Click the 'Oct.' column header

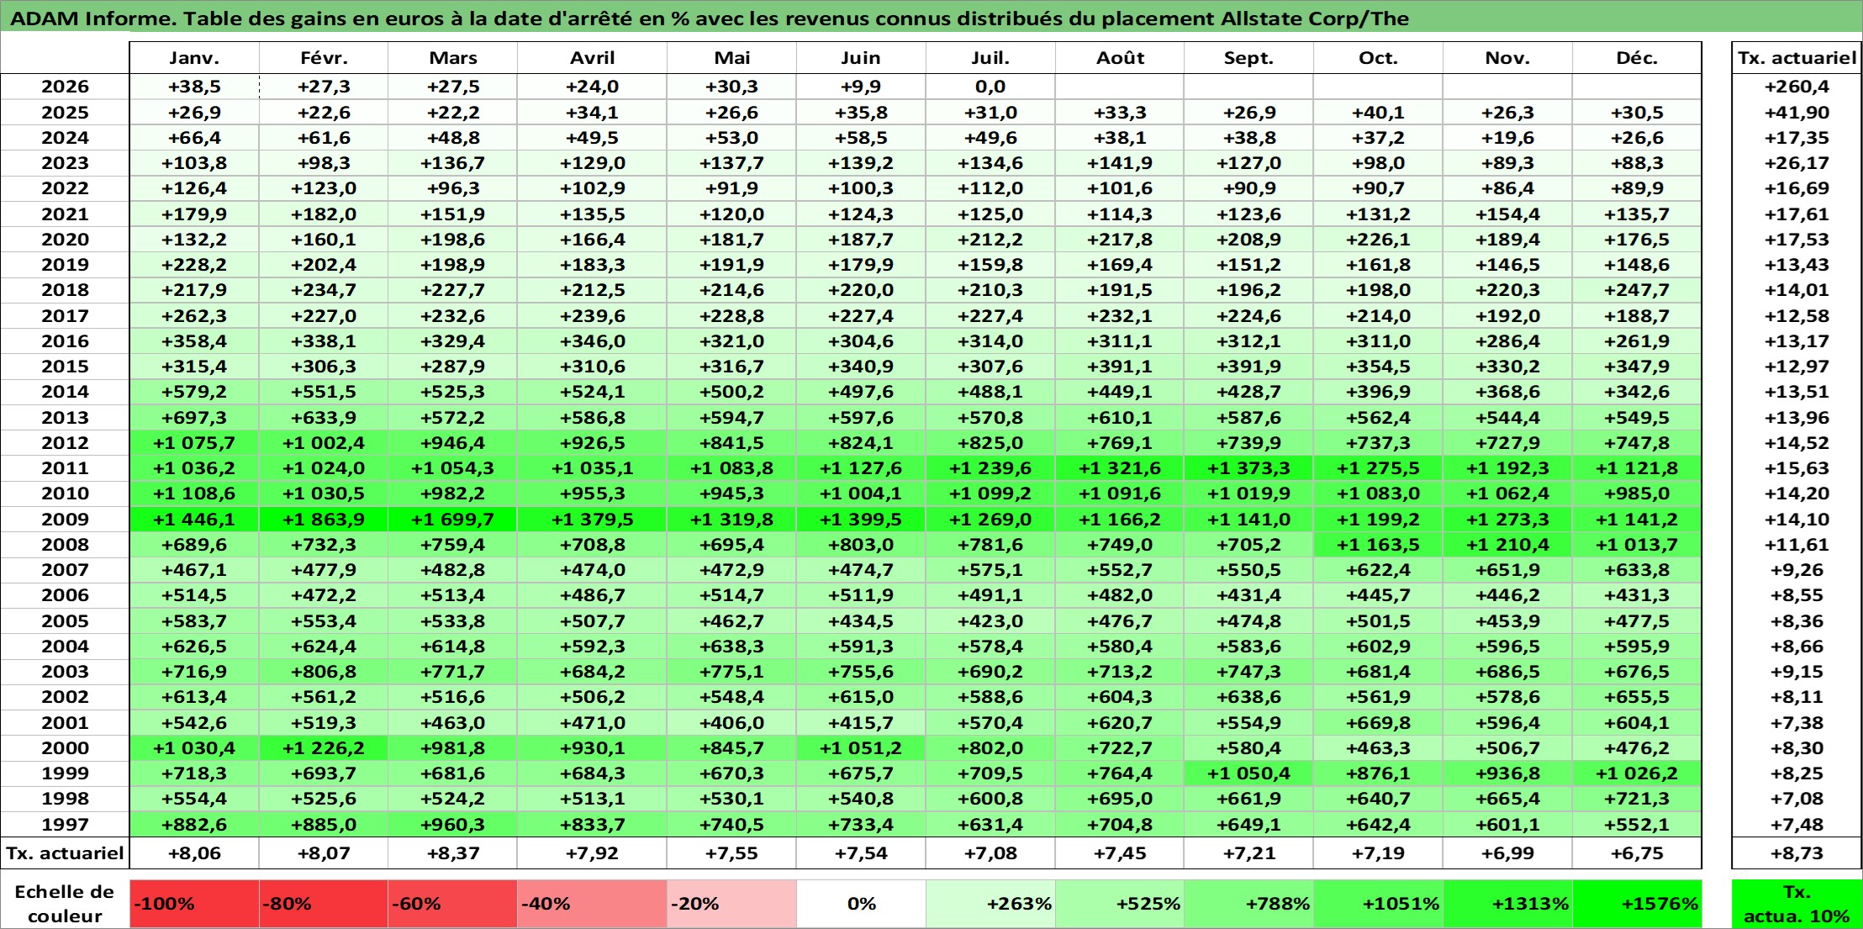(x=1379, y=58)
